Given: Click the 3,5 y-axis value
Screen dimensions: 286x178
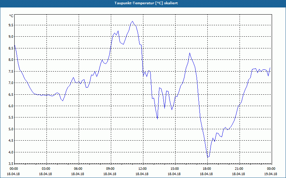Looking at the screenshot, I should click(11, 164).
